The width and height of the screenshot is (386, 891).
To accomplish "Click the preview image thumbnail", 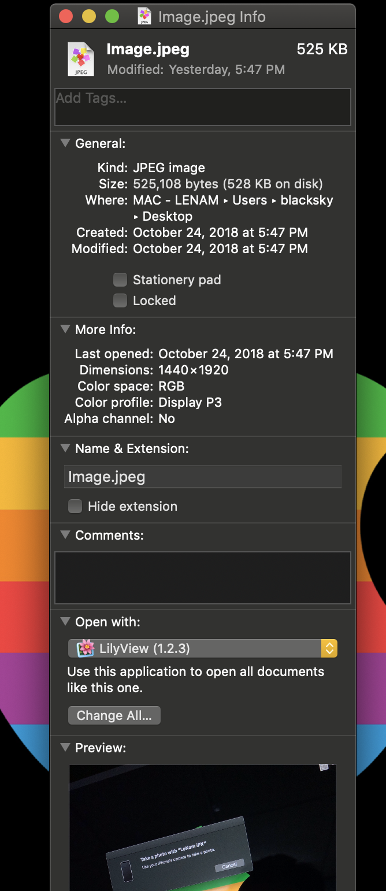I will 203,827.
